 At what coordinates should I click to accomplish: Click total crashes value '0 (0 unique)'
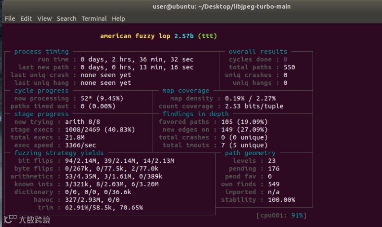click(244, 137)
